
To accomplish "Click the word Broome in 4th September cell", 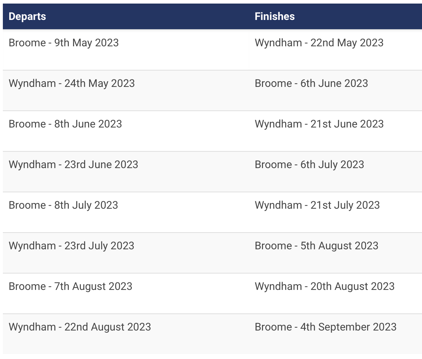I will [x=273, y=327].
